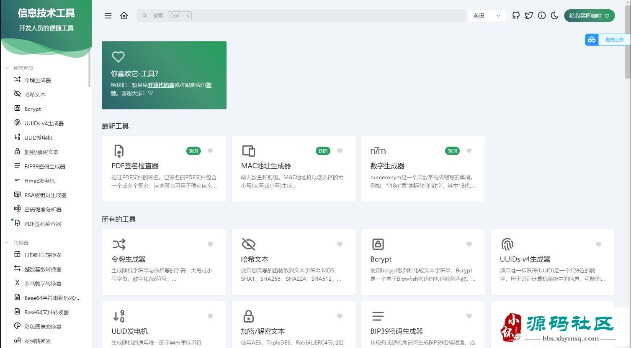Click the 密码强度分析器 sidebar icon
Image resolution: width=631 pixels, height=348 pixels.
[x=17, y=209]
